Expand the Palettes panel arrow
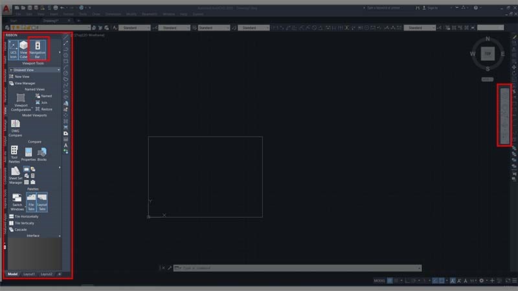 pos(60,167)
